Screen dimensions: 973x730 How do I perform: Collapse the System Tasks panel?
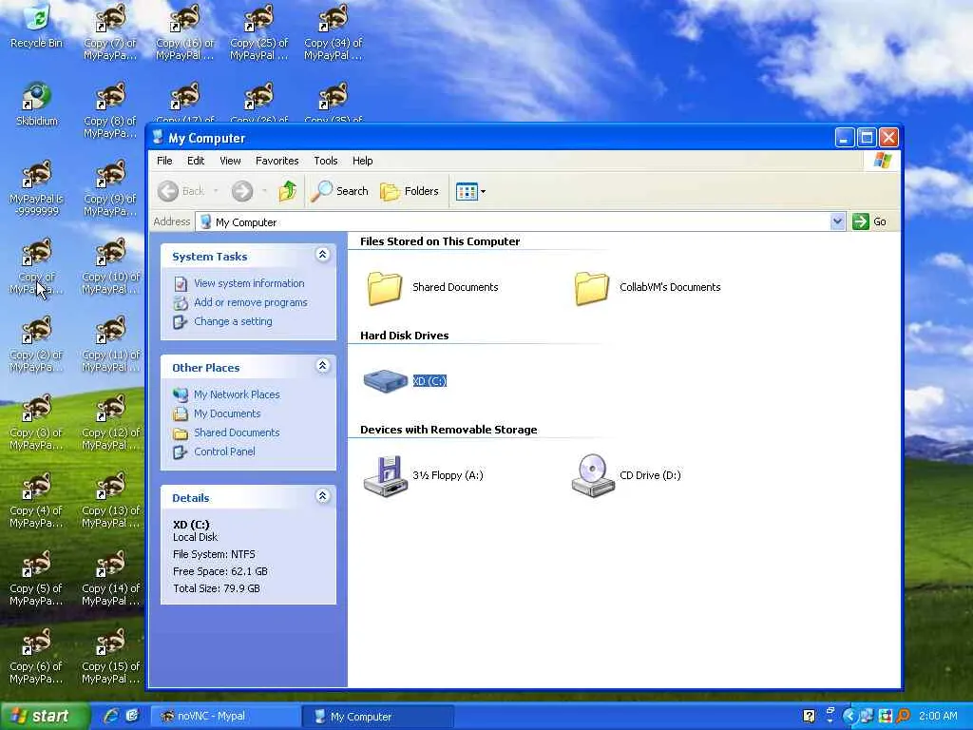(322, 255)
